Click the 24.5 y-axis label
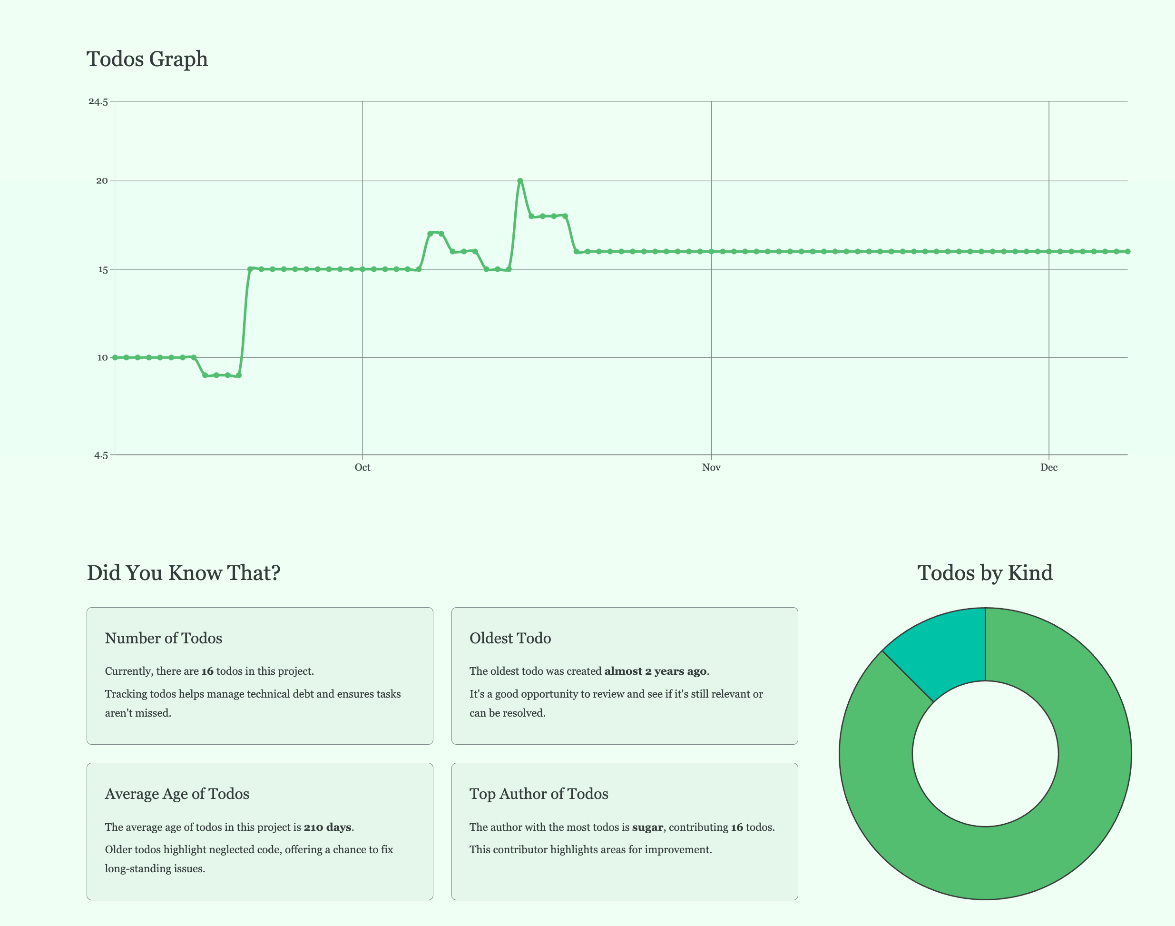Screen dimensions: 1175x926 pyautogui.click(x=98, y=101)
